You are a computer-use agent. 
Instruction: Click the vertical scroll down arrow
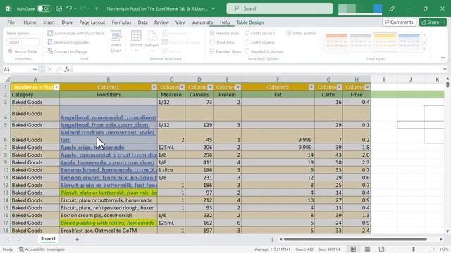tap(447, 231)
